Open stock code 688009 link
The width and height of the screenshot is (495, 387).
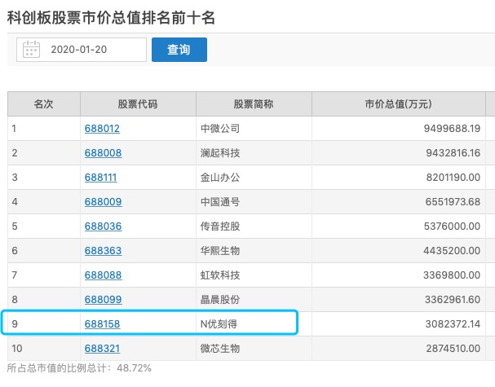point(103,202)
